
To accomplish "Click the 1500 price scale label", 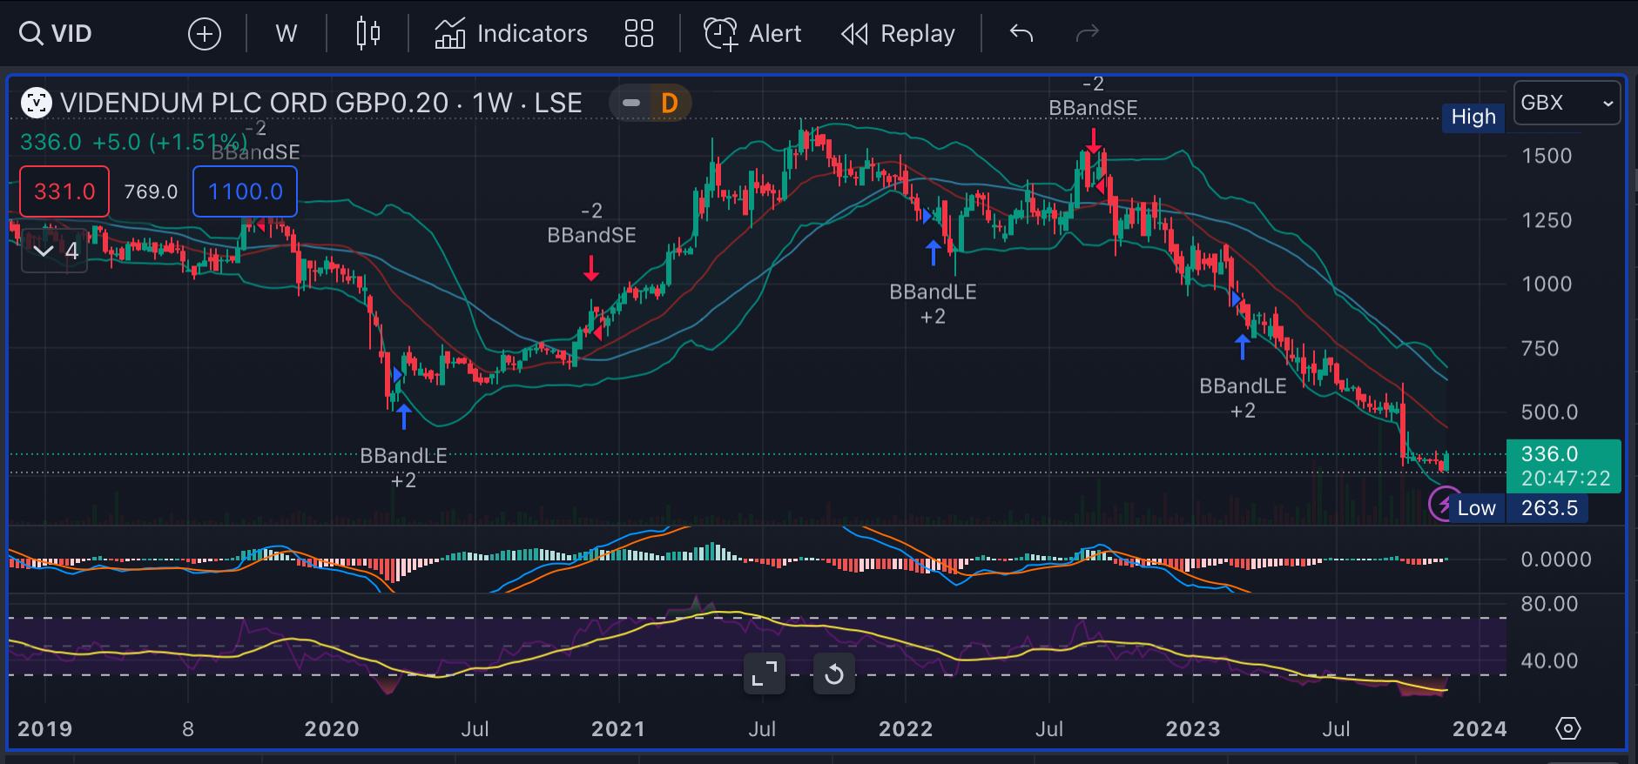I will click(1547, 156).
